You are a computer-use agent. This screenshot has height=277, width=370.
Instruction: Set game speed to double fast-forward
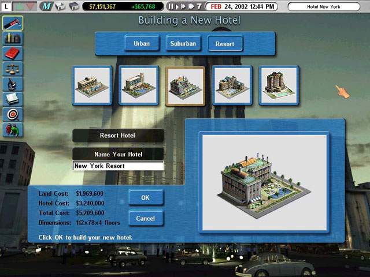[x=184, y=6]
